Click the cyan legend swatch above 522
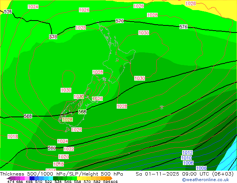Image resolution: width=237 pixels, height=183 pixels. click(50, 178)
